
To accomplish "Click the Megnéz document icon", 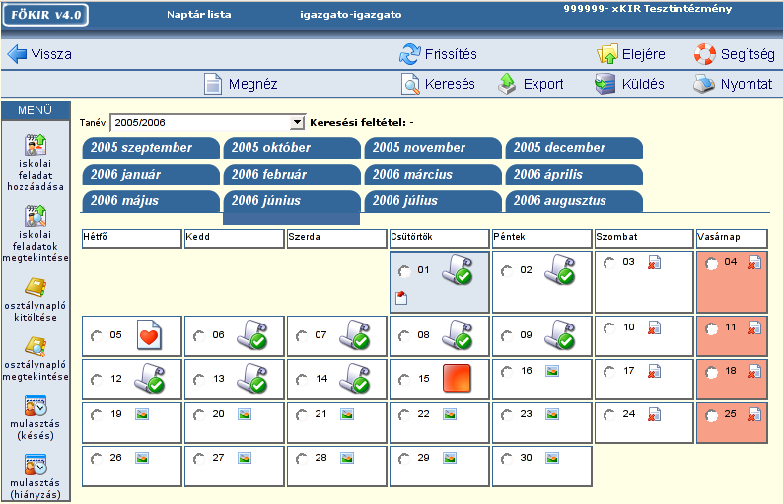I will click(x=213, y=84).
